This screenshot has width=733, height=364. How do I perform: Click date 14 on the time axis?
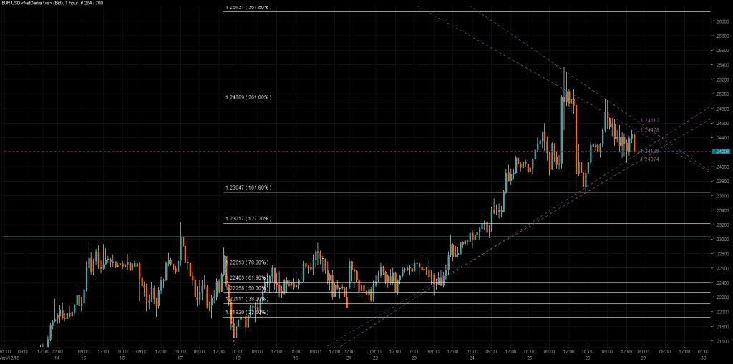(x=56, y=358)
